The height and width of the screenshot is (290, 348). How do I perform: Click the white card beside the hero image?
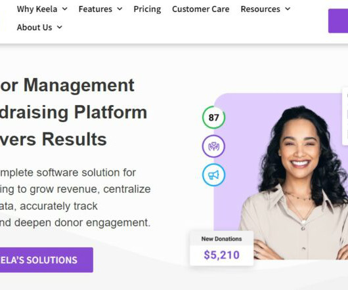click(x=345, y=116)
